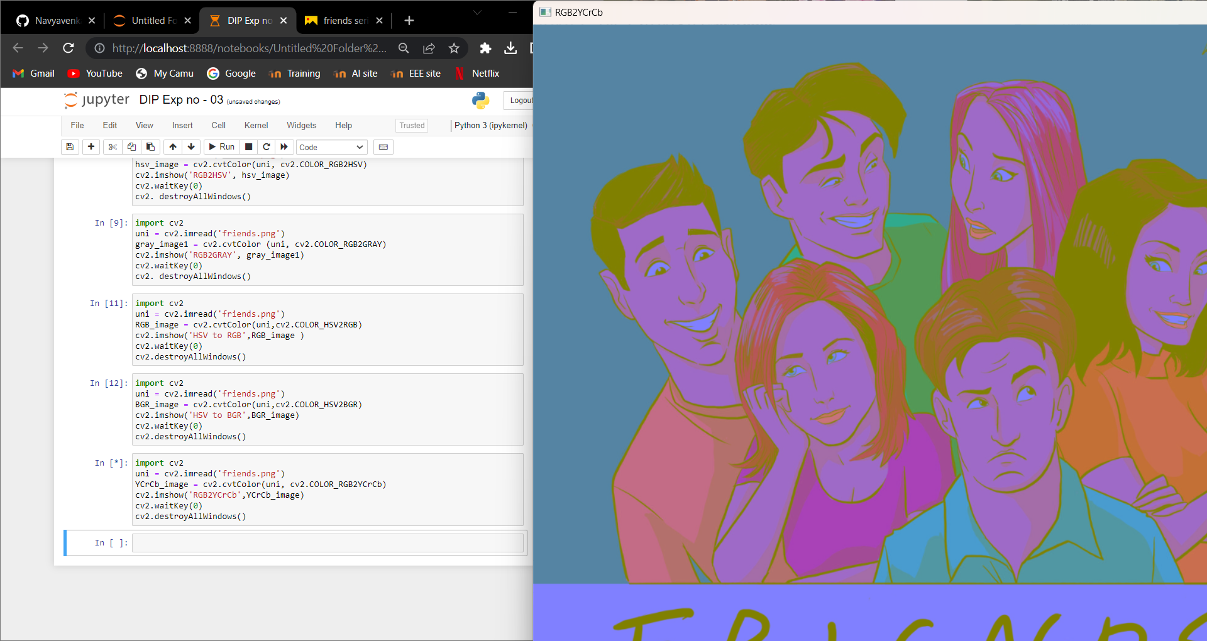Click the Jupyter logo
This screenshot has height=641, width=1207.
point(97,100)
